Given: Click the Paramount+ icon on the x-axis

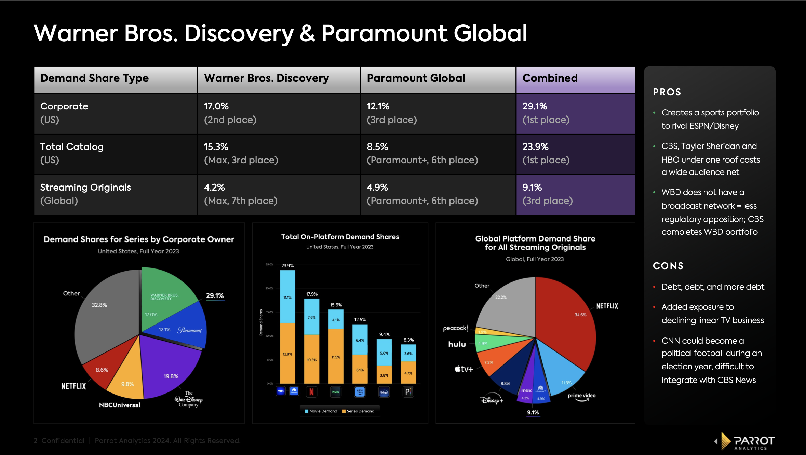Looking at the screenshot, I should pos(294,391).
